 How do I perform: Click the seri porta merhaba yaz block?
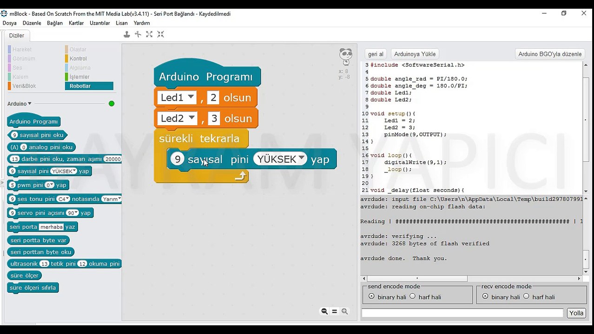[x=42, y=227]
